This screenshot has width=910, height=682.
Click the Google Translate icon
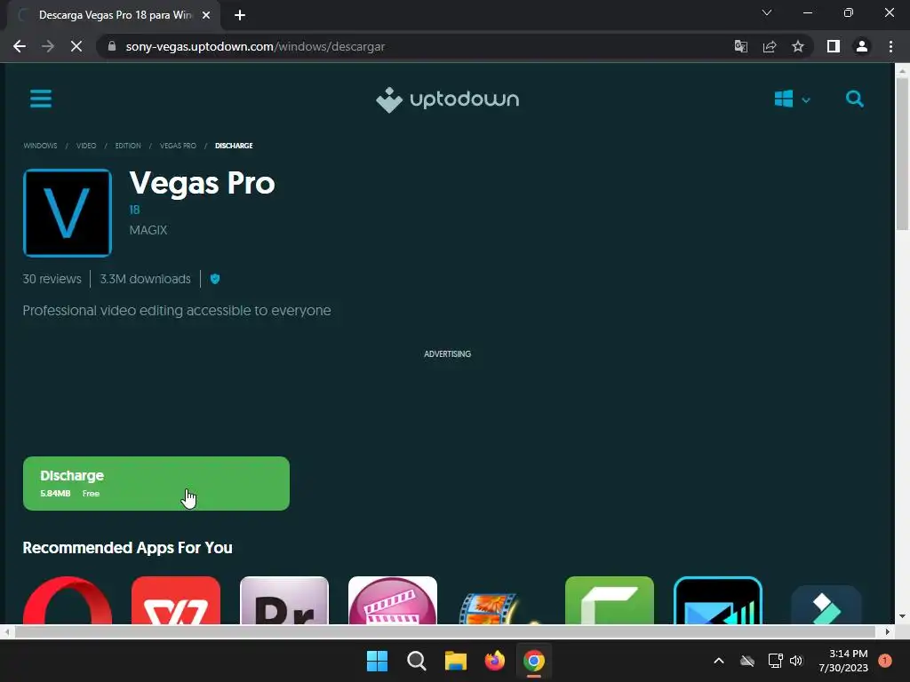pyautogui.click(x=740, y=46)
